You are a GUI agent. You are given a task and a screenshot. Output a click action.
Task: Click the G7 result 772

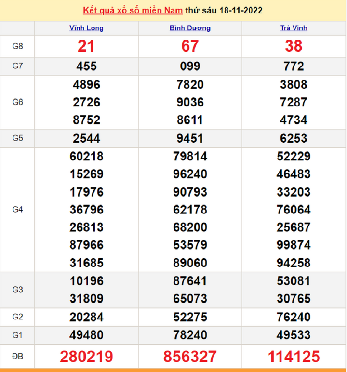(294, 66)
